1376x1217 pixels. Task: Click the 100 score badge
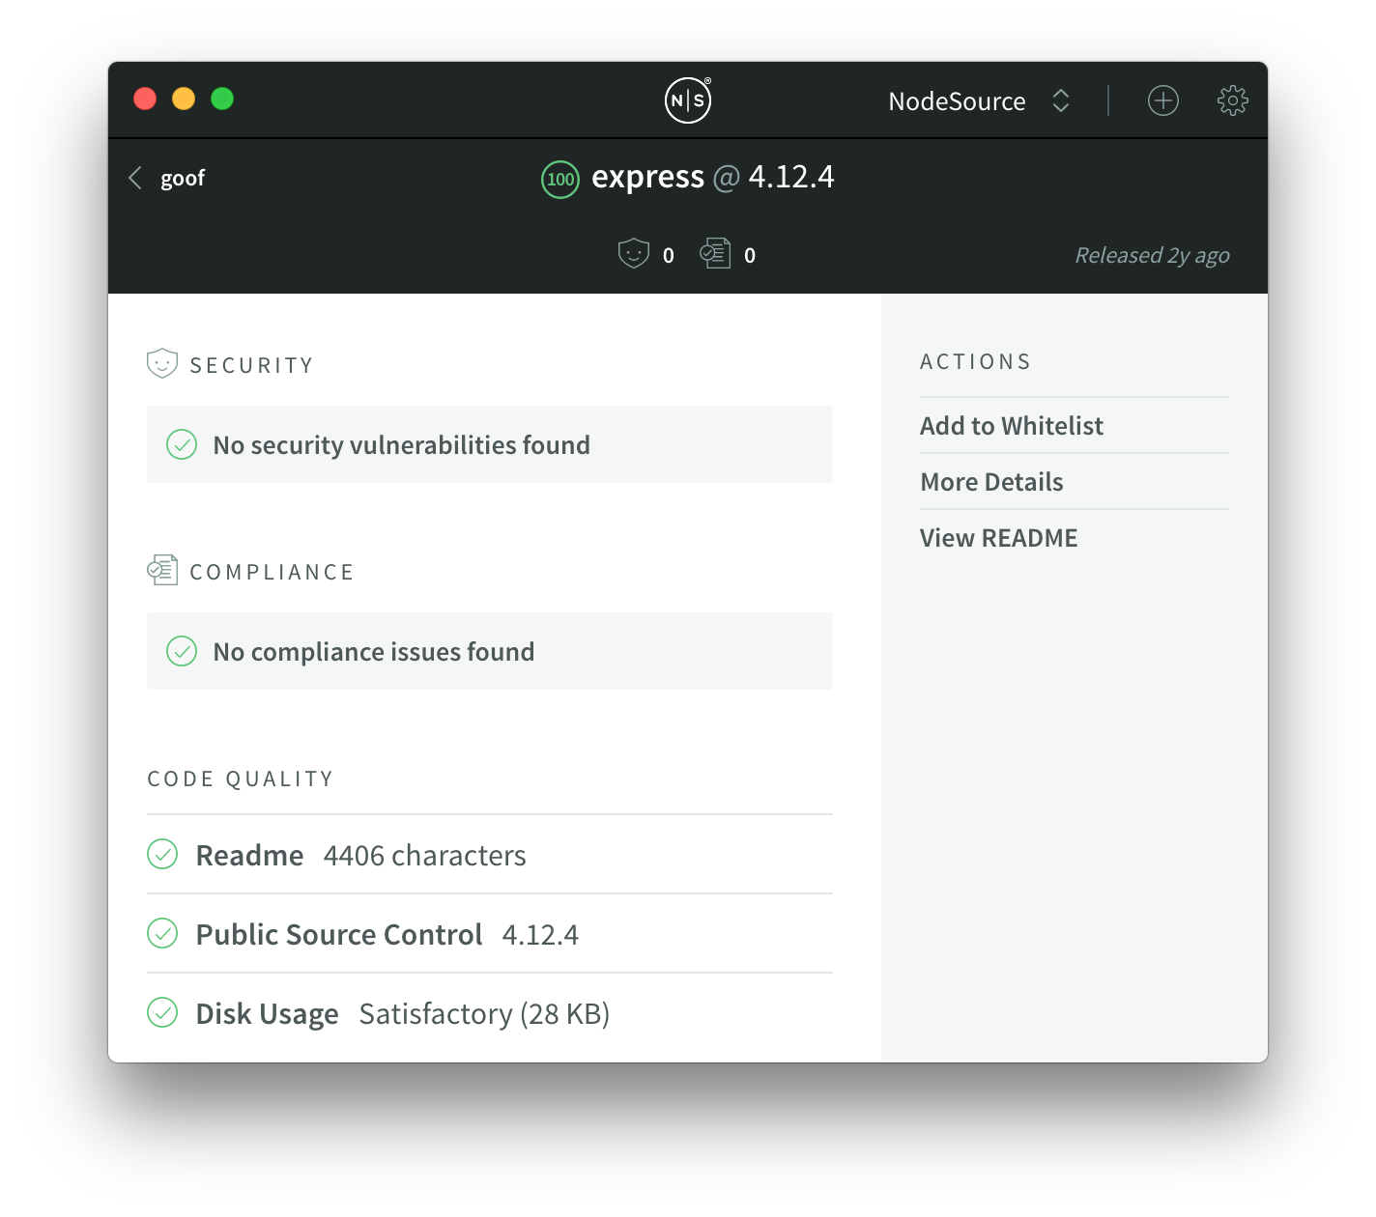560,179
